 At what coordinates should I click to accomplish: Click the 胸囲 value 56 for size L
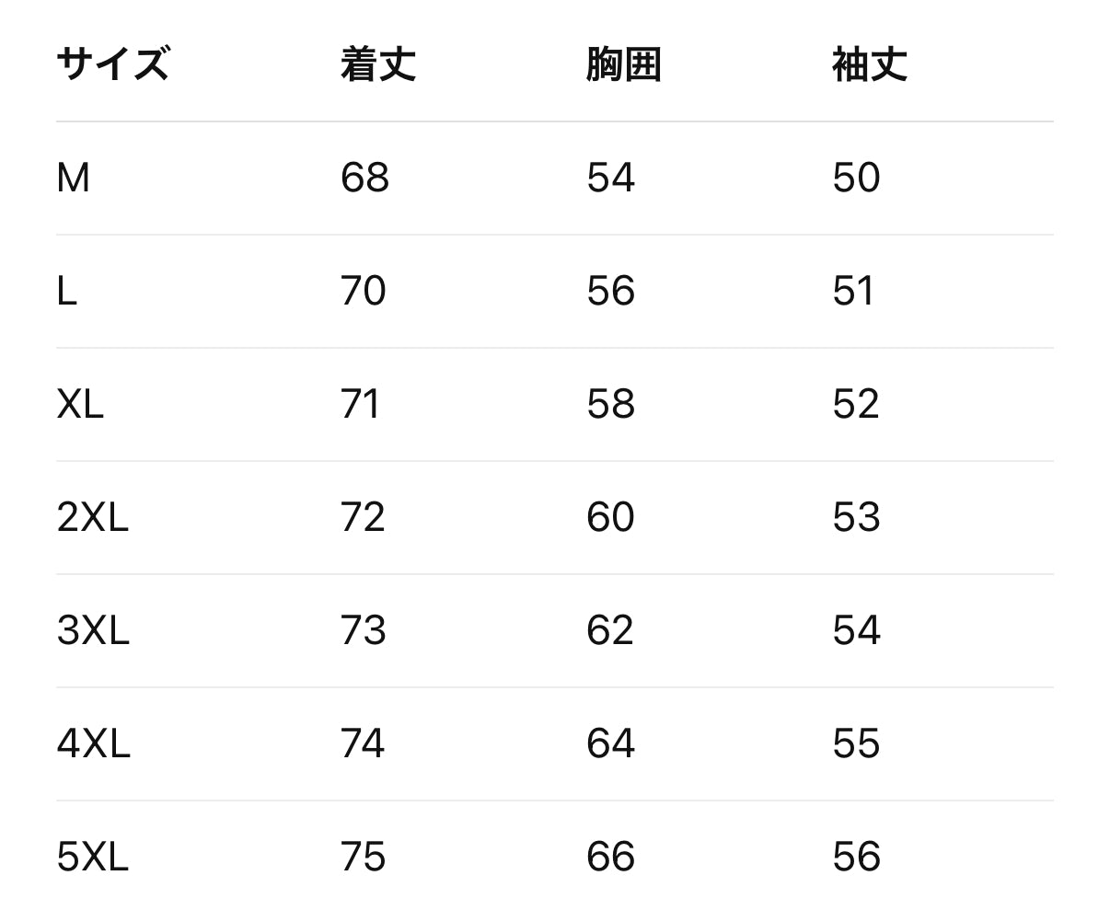(x=610, y=291)
